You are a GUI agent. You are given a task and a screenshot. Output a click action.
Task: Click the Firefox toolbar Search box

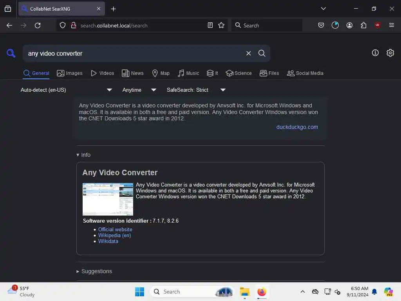tap(266, 25)
